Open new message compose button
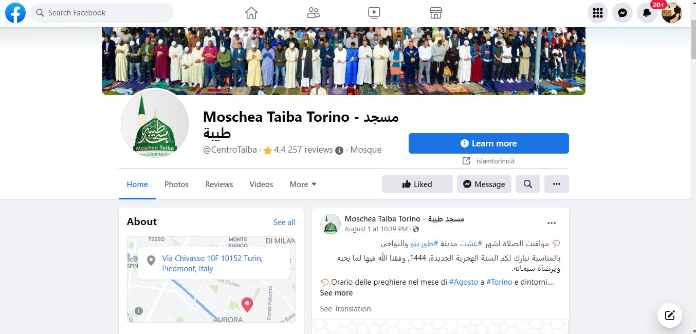This screenshot has width=696, height=334. pos(670,316)
